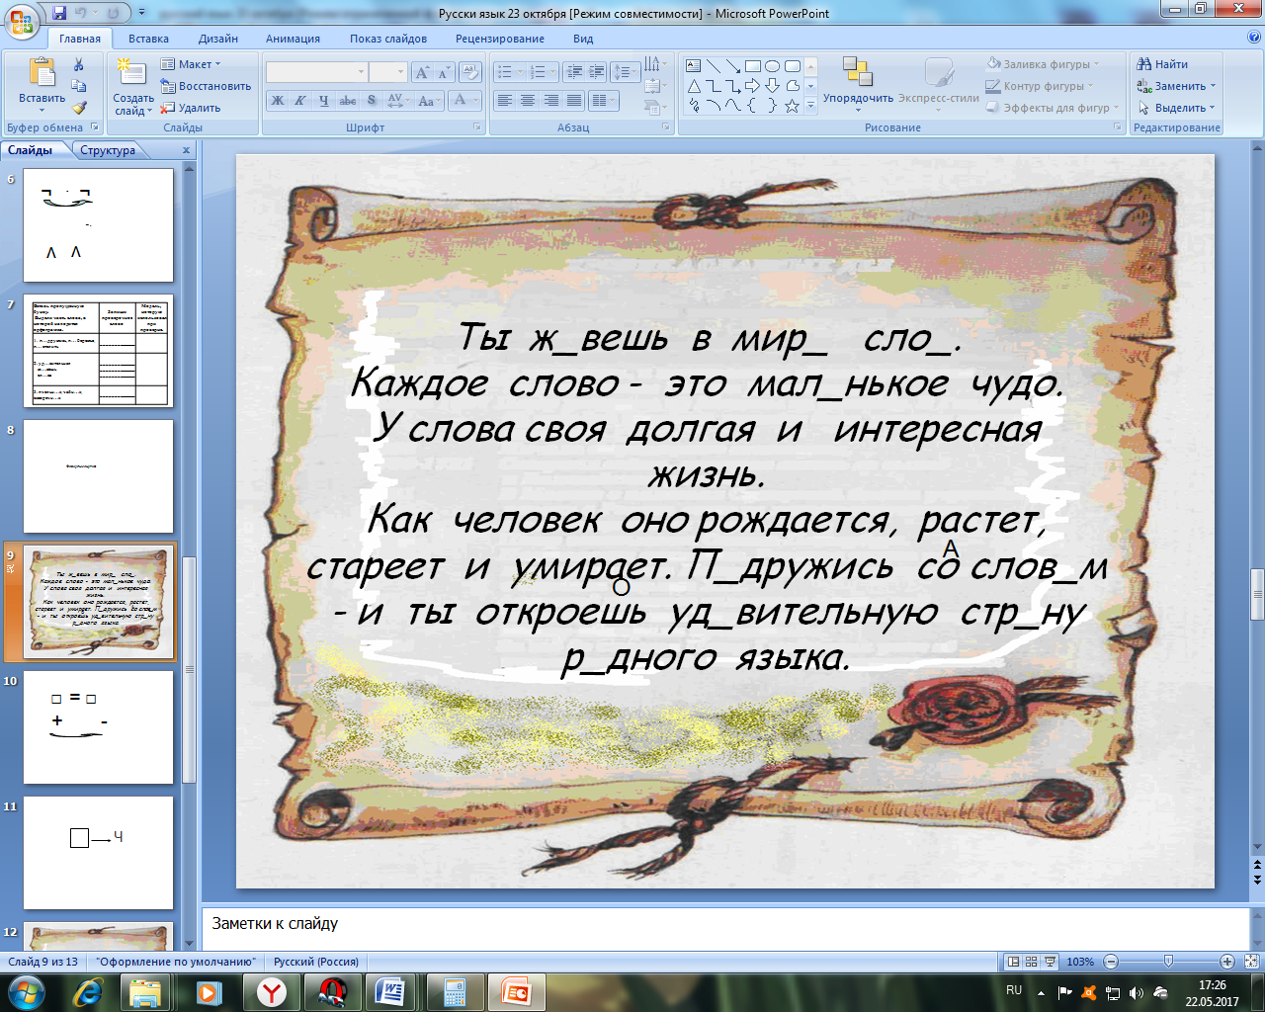Toggle italic (К) formatting
The image size is (1265, 1012).
click(x=300, y=101)
